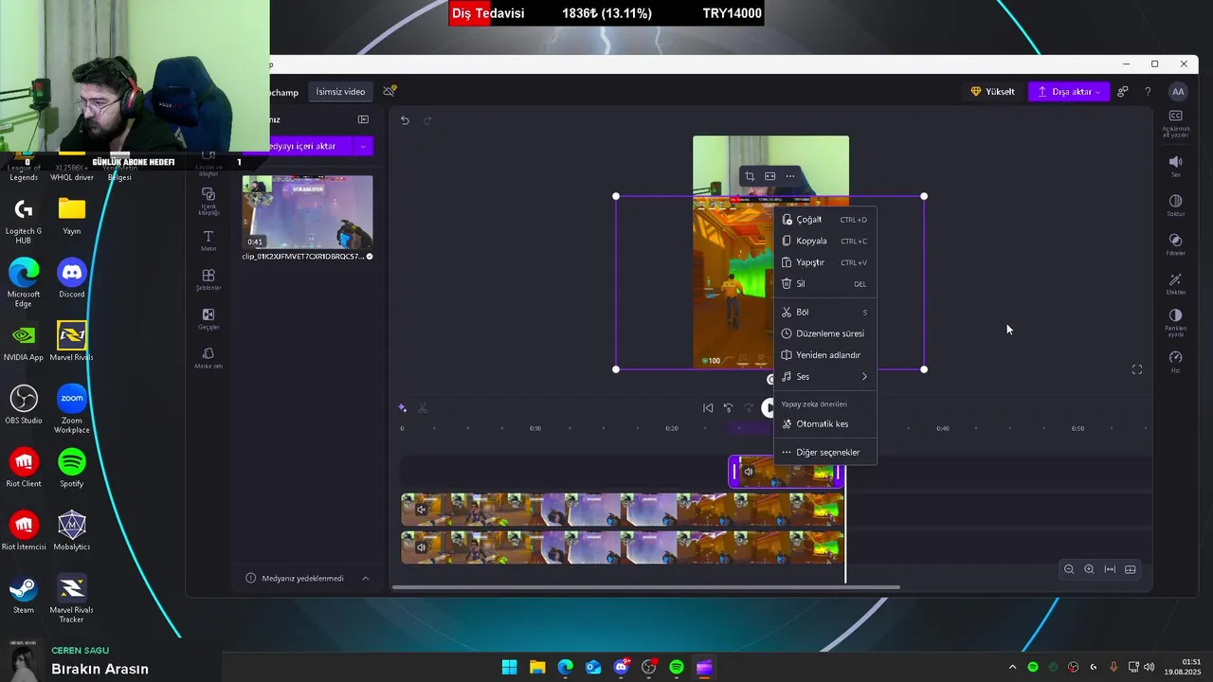
Task: Open the İçerik kitaplığı content library
Action: point(208,201)
